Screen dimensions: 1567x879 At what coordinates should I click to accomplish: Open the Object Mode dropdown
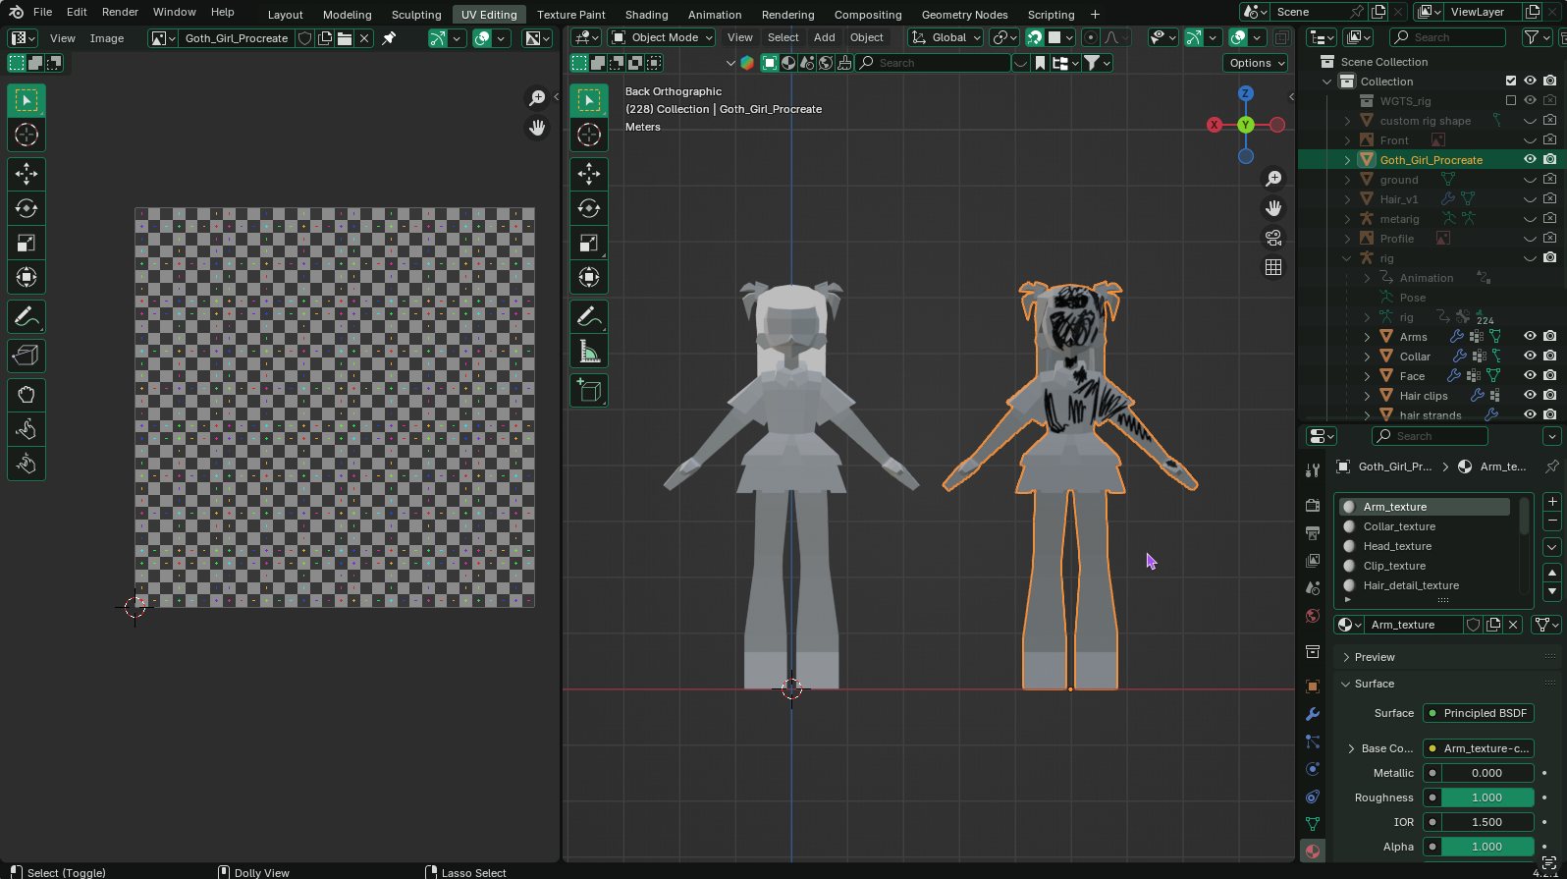click(662, 37)
